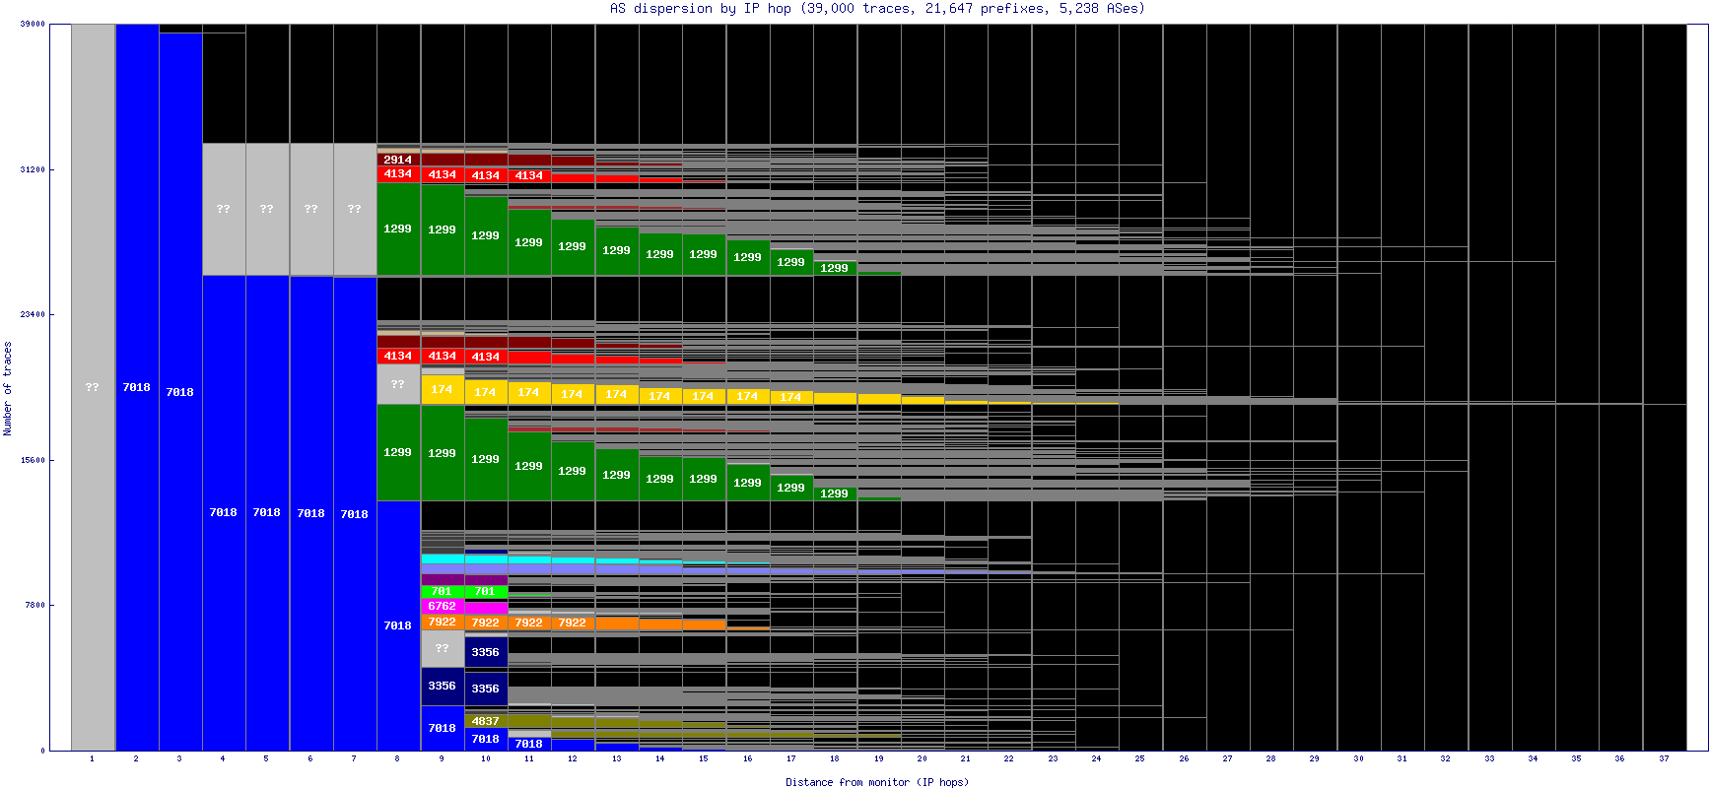Click the olive block labeled 4837
This screenshot has height=788, width=1709.
point(485,721)
